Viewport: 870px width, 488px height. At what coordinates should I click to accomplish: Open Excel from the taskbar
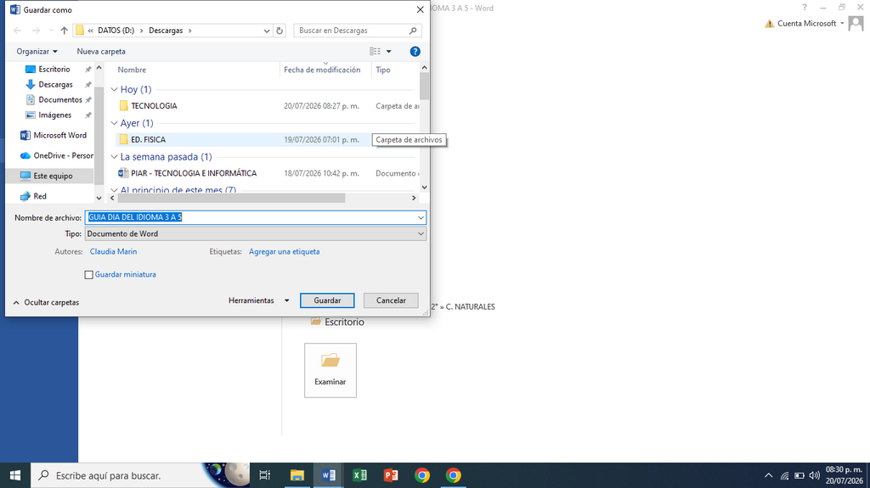point(359,475)
